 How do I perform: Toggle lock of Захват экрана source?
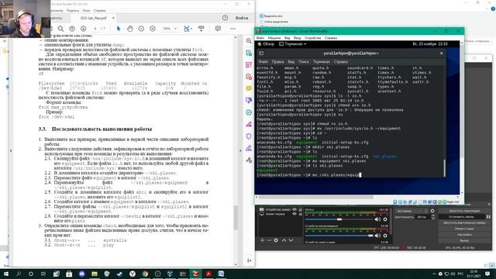pos(300,214)
